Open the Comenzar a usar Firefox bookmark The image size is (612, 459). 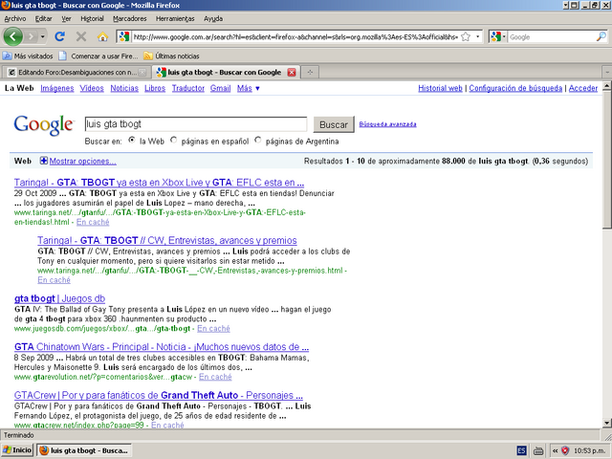98,55
